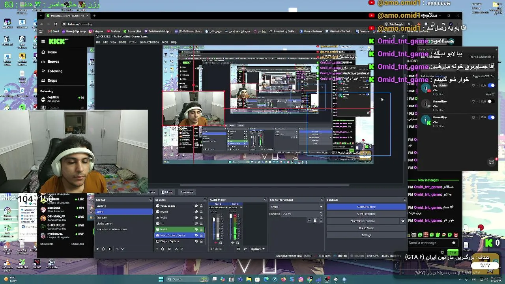505x284 pixels.
Task: Open Audio Mixer dock options icon
Action: pos(265,200)
